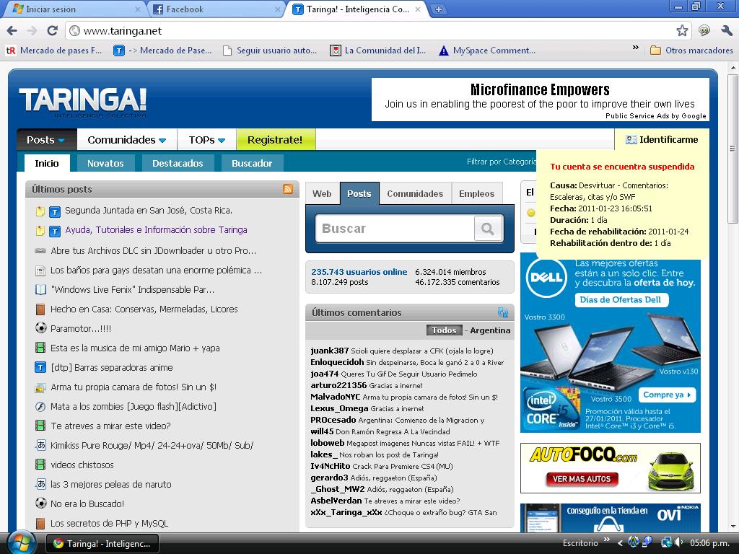Click book icon beside Windows Live Fenix
The image size is (739, 554).
(40, 289)
